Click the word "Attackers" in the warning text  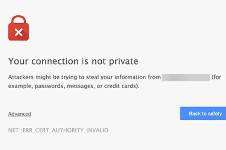[x=20, y=78]
